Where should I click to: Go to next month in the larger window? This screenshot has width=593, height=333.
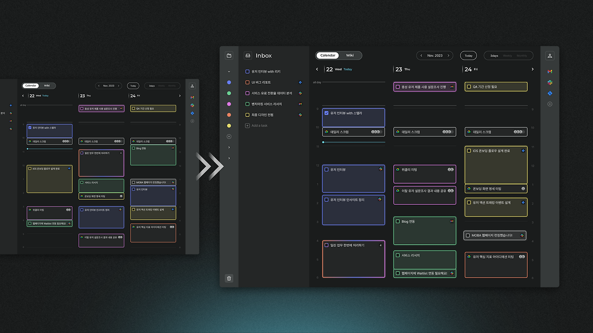tap(448, 55)
